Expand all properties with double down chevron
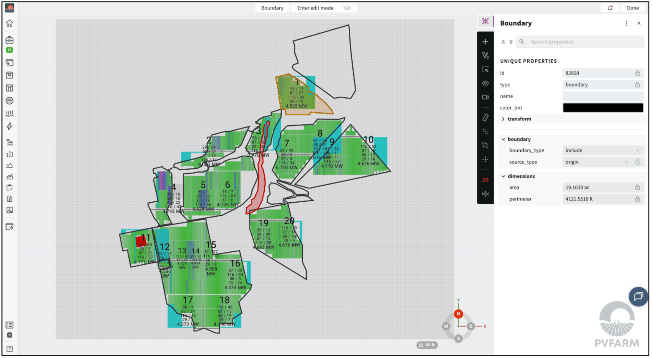Viewport: 652px width, 358px height. [x=511, y=42]
